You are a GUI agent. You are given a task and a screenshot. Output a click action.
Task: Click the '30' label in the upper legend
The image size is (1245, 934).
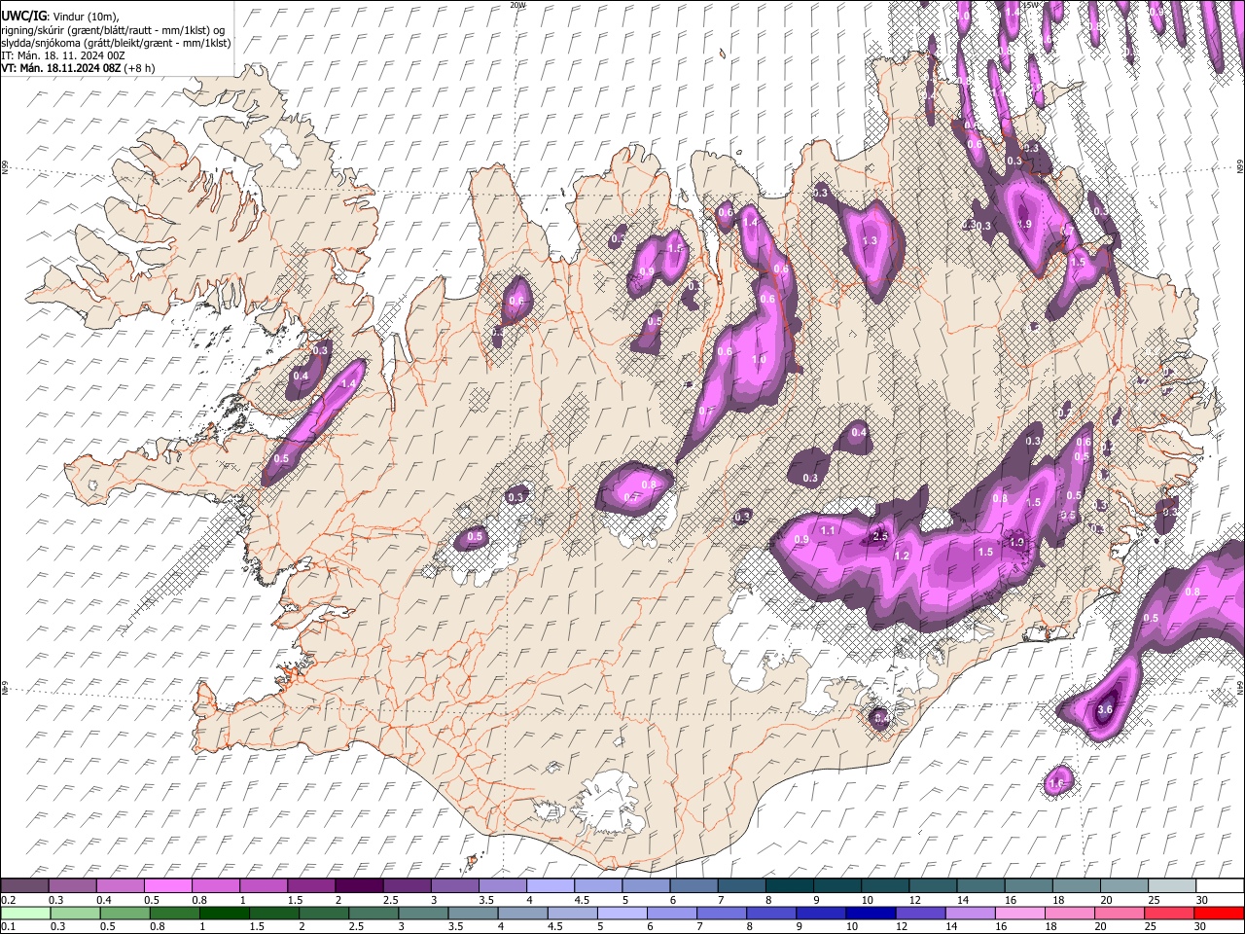(x=1202, y=900)
